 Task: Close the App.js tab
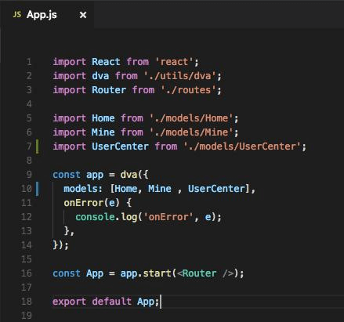coord(83,15)
